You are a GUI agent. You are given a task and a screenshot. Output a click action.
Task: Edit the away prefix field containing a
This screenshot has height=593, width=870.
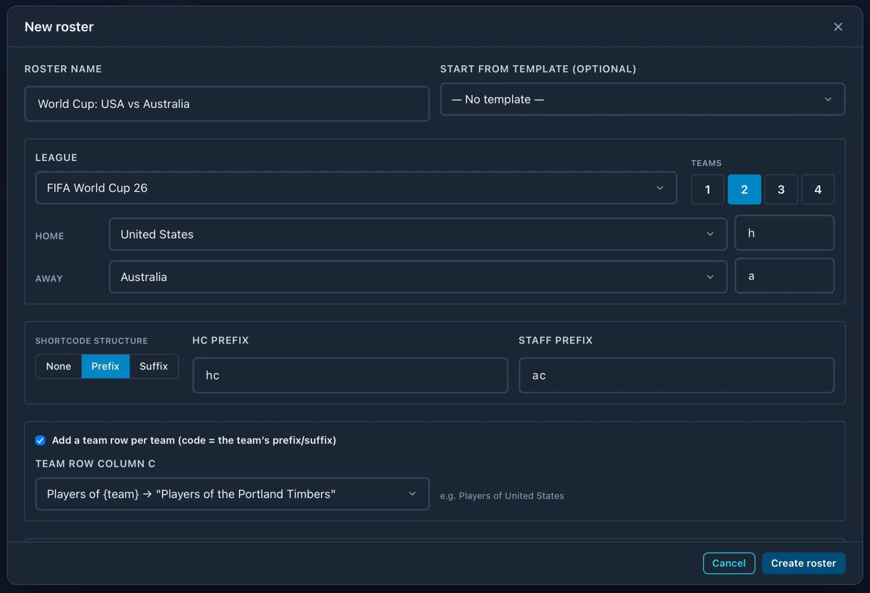pos(784,276)
